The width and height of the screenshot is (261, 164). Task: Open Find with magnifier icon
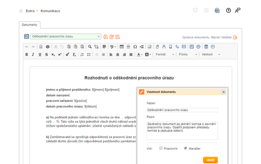tap(90, 47)
